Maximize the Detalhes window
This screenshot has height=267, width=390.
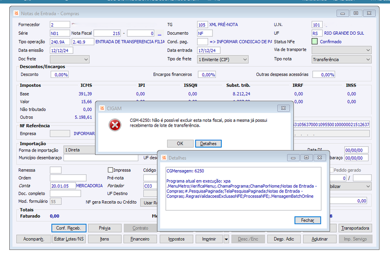pyautogui.click(x=307, y=157)
